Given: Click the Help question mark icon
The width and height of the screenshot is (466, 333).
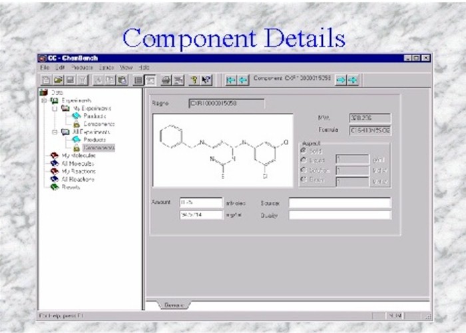Looking at the screenshot, I should point(194,80).
